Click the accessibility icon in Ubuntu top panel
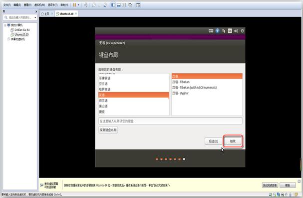303x198 pixels. point(218,31)
